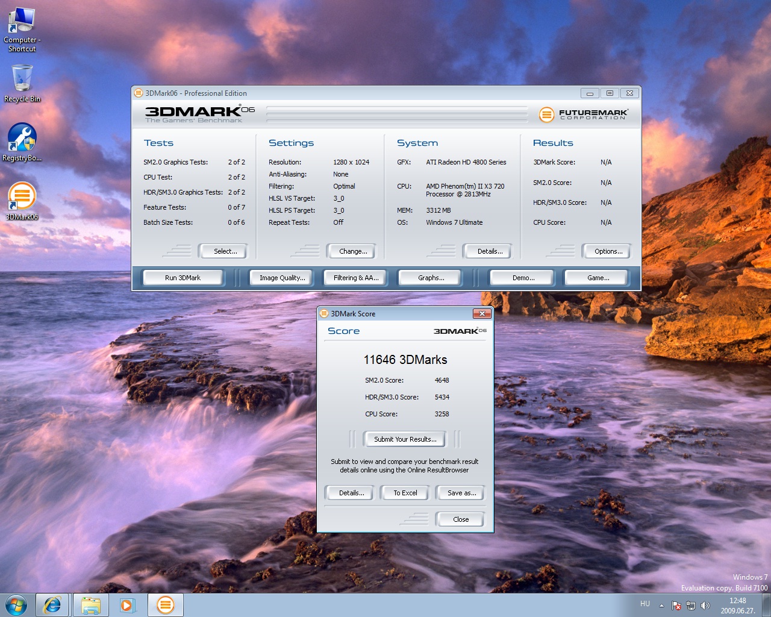Click Show Desktop strip at taskbar end
771x617 pixels.
(x=766, y=605)
